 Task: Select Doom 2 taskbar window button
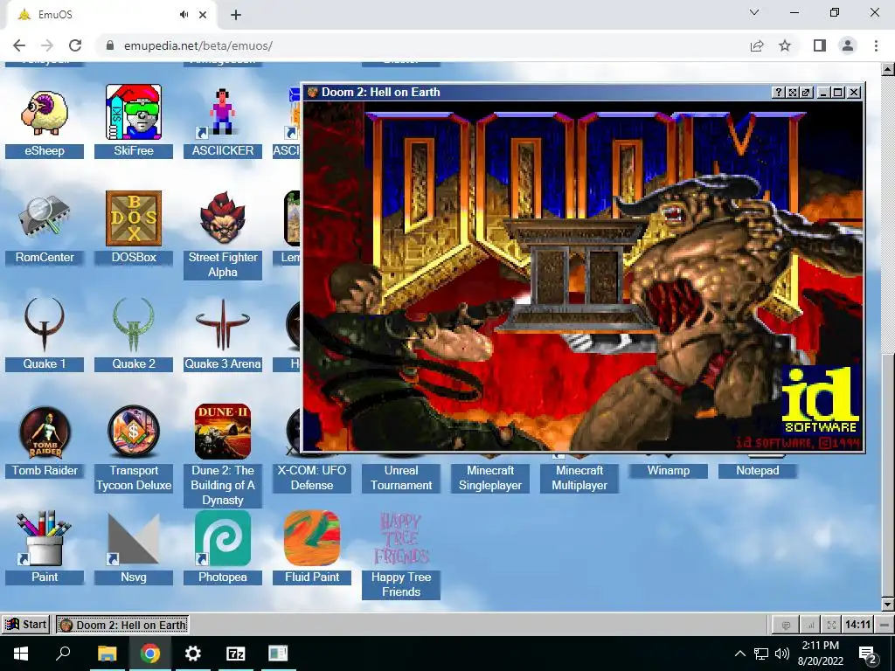(x=122, y=625)
